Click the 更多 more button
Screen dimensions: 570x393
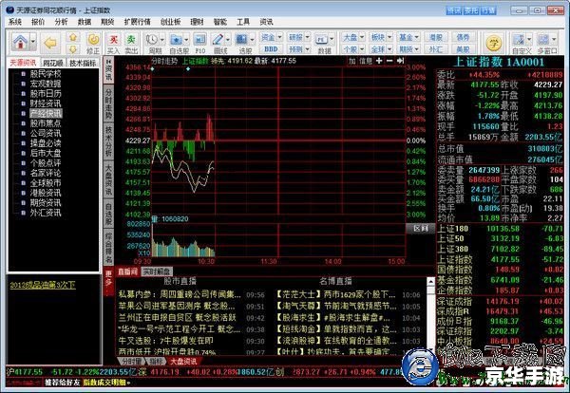[108, 282]
